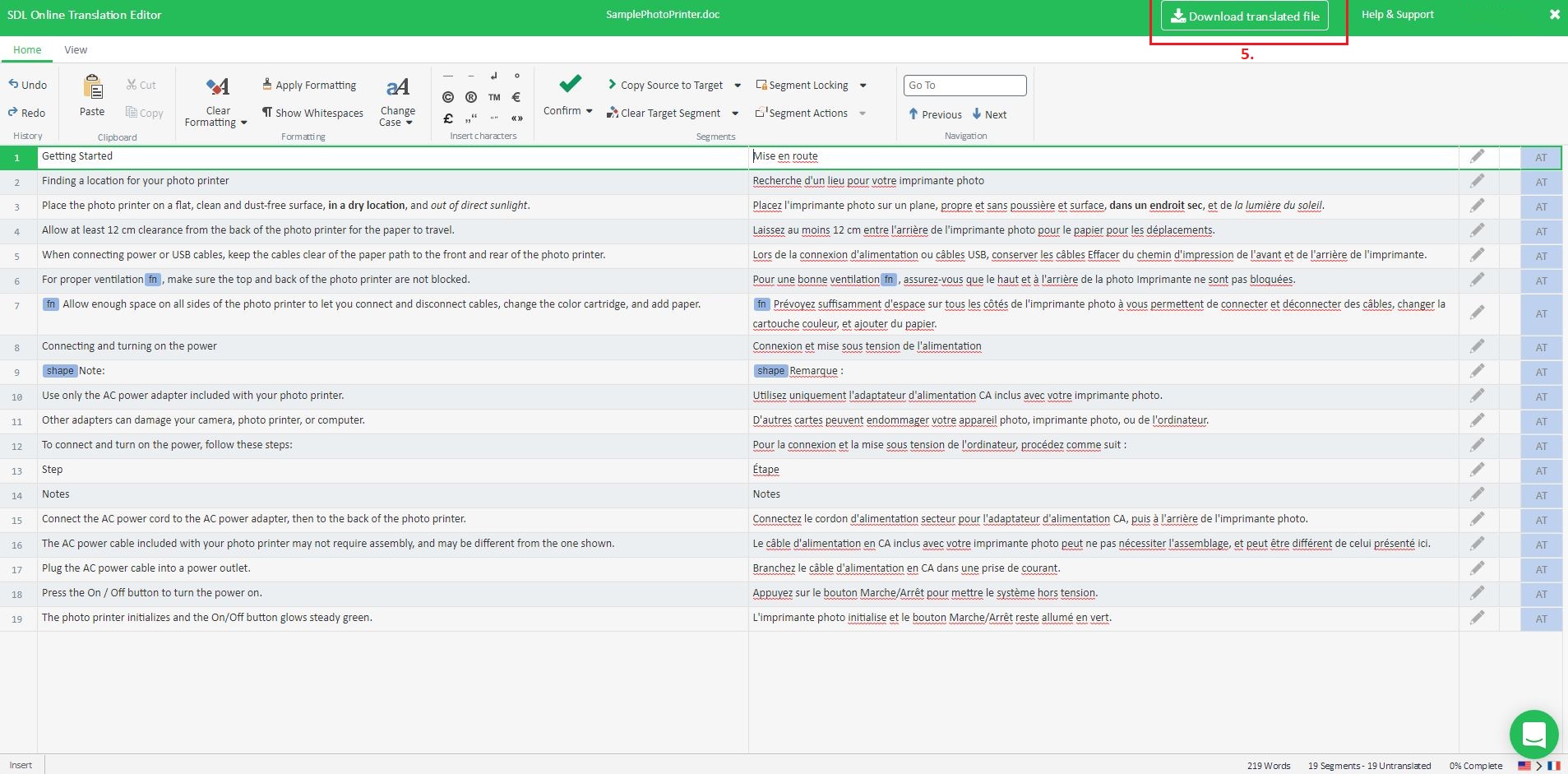Click pencil icon on segment 13 row
The width and height of the screenshot is (1568, 774).
[x=1478, y=470]
